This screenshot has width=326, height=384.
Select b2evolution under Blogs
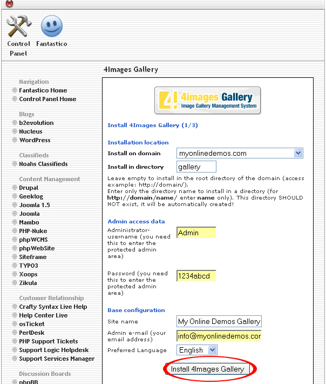36,123
